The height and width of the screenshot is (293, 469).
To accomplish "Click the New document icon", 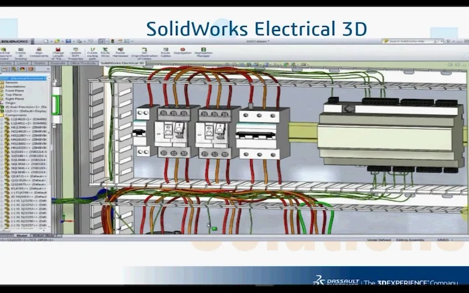I will (x=46, y=41).
